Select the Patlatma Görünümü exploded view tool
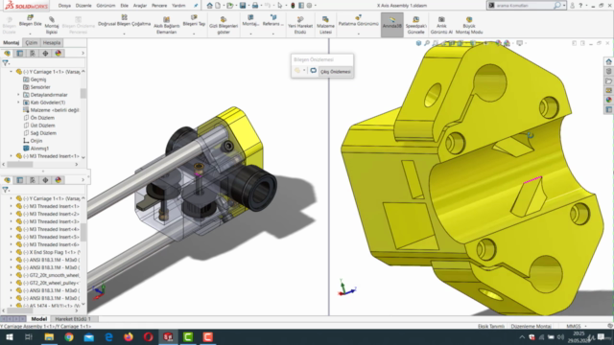The width and height of the screenshot is (614, 345). click(x=358, y=21)
